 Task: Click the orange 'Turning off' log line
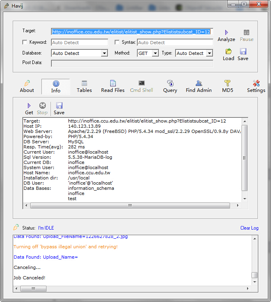pos(66,247)
